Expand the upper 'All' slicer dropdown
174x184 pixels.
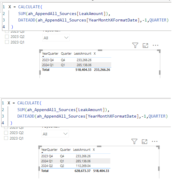tap(57, 38)
